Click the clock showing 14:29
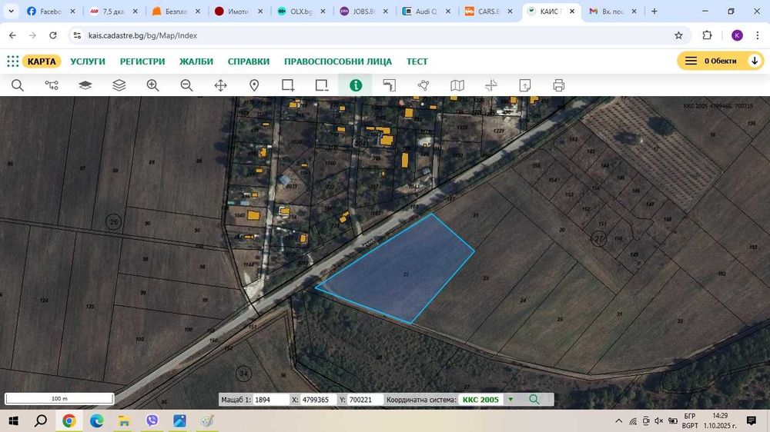This screenshot has width=770, height=432. point(720,416)
